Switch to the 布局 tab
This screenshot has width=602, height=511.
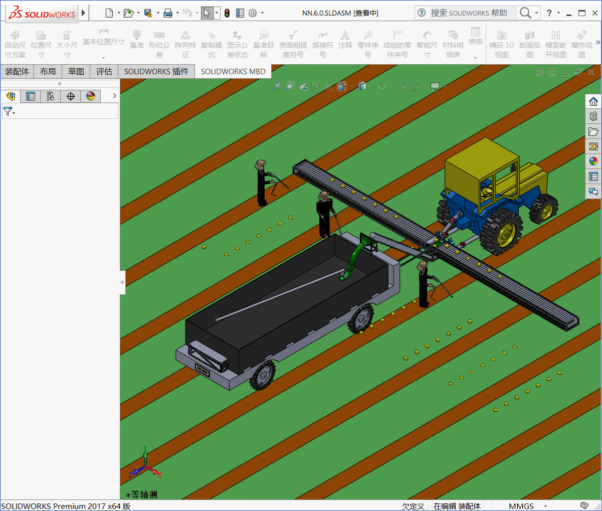48,72
